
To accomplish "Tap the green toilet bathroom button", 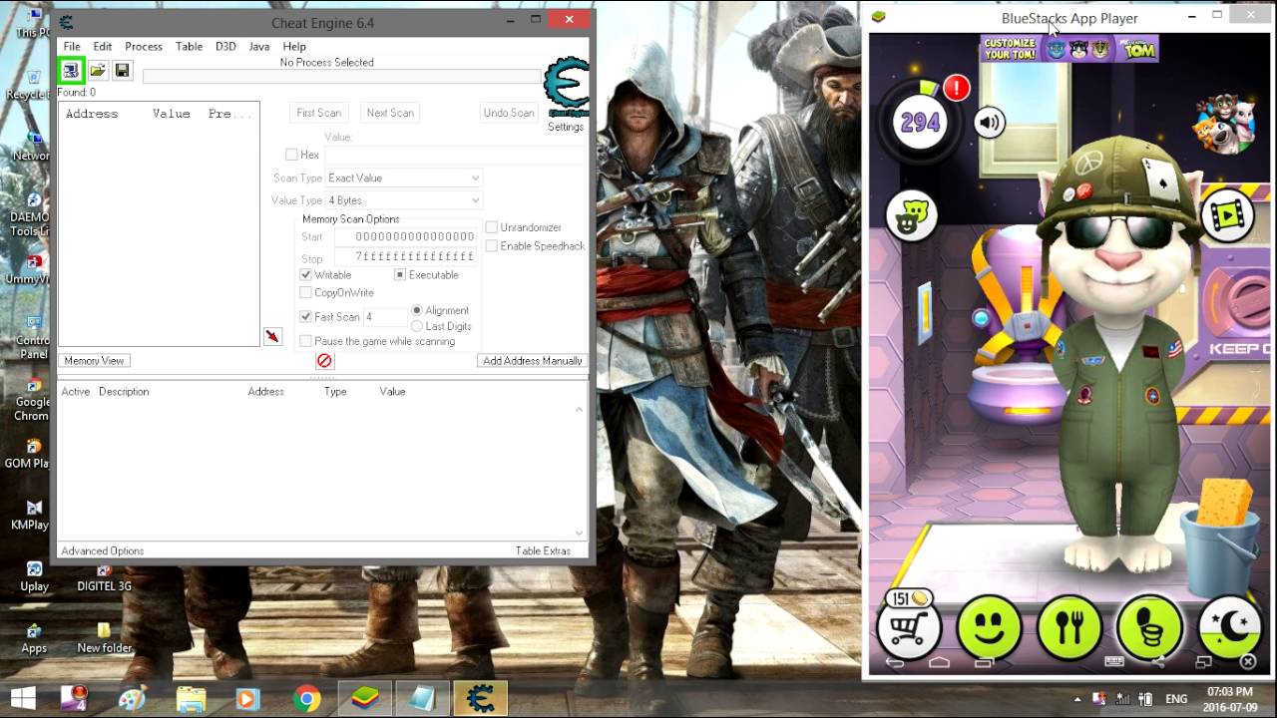I will 1149,628.
